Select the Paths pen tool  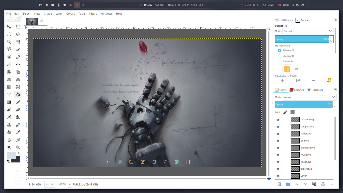[x=18, y=57]
